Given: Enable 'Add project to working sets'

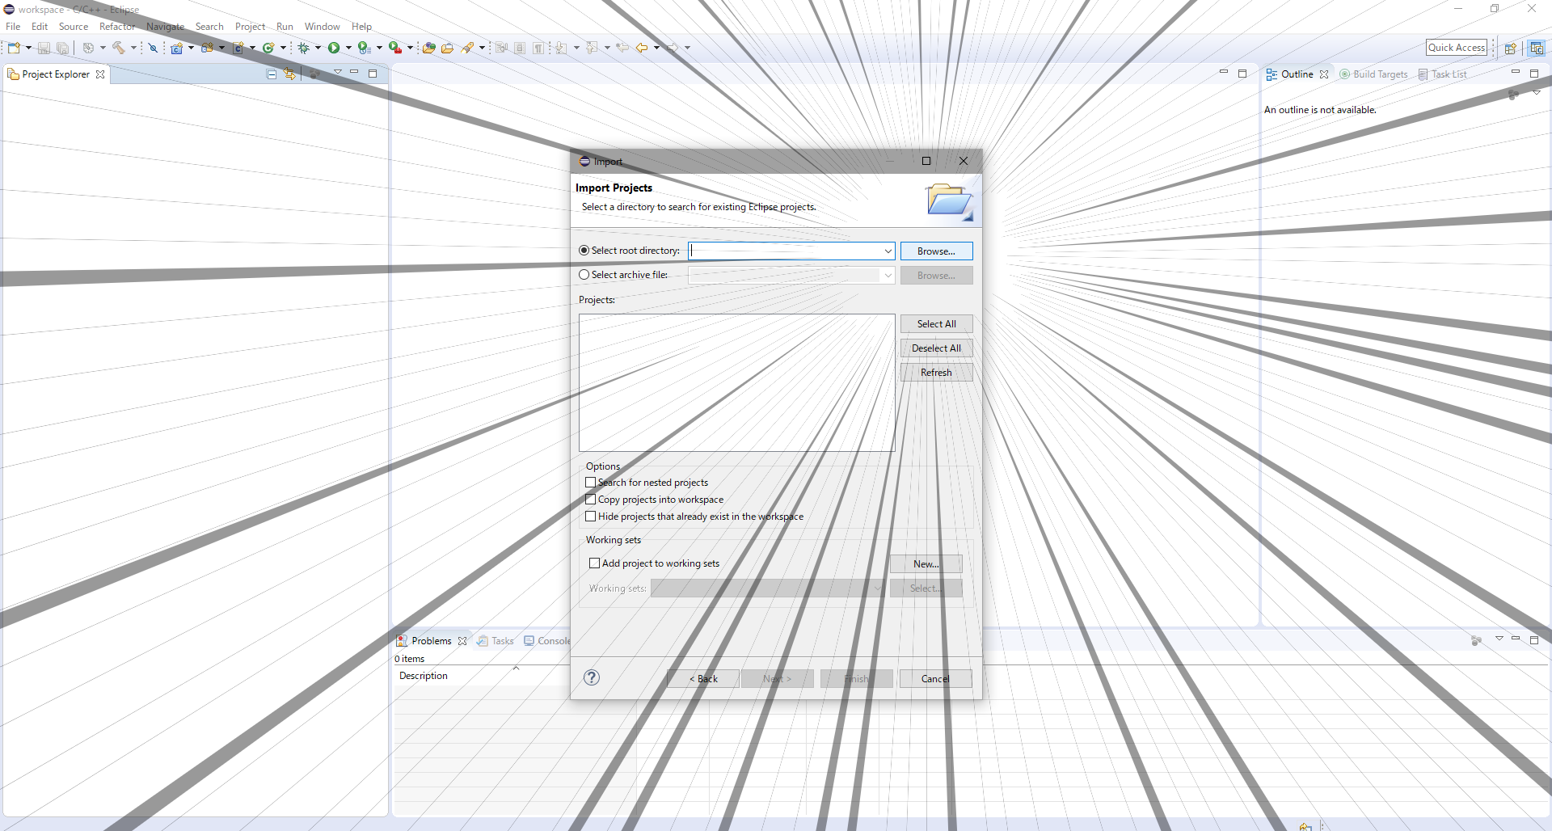Looking at the screenshot, I should click(595, 563).
